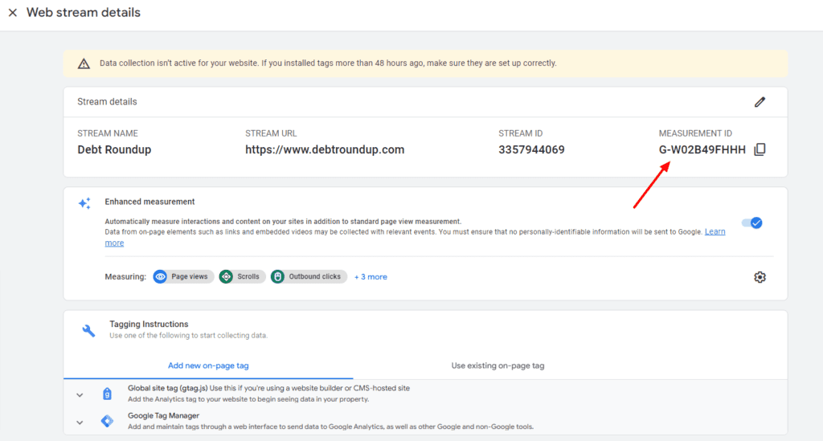Click the Global site tag icon
This screenshot has width=823, height=441.
(107, 394)
